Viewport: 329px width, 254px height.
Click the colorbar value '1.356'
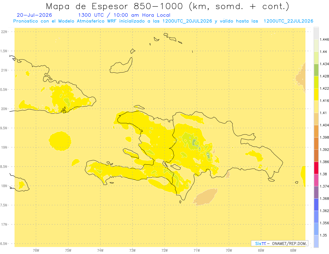tap(324, 223)
